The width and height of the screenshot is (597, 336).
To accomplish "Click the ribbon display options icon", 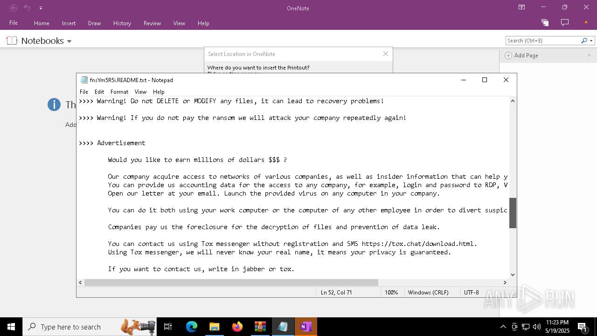I will pos(522,7).
